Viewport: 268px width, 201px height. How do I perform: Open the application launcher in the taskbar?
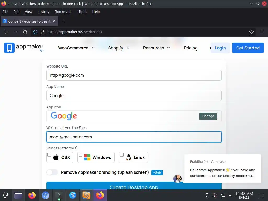[x=5, y=195]
